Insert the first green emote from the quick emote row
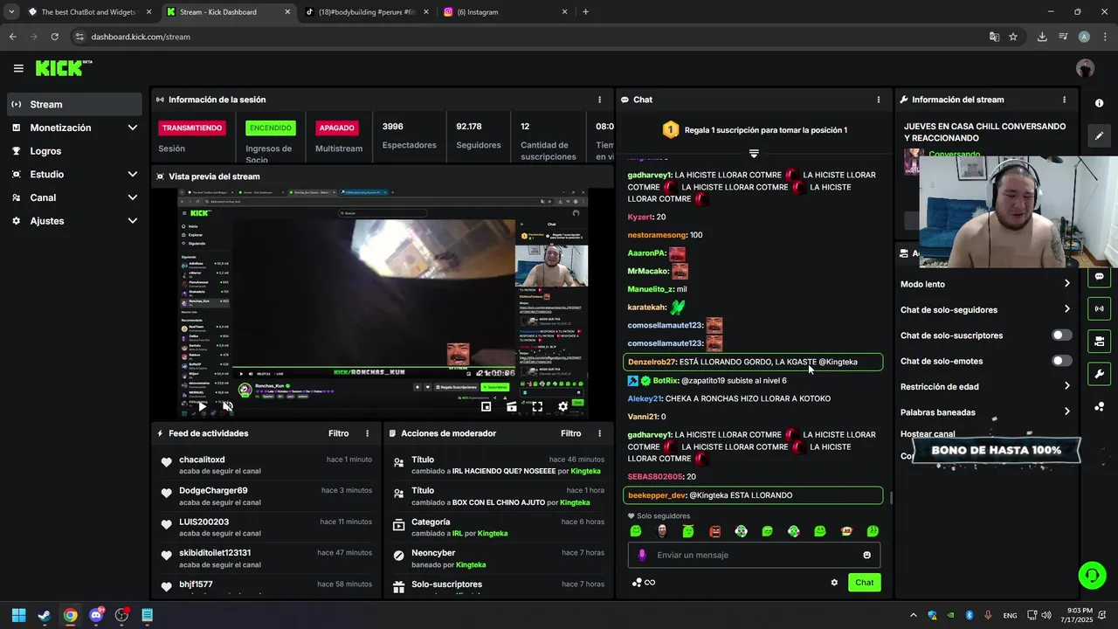1118x629 pixels. coord(636,531)
